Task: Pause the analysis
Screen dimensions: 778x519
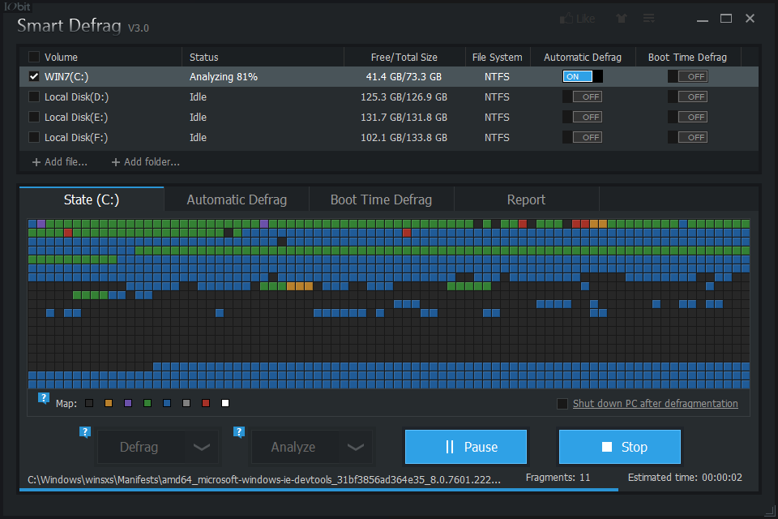Action: tap(466, 447)
